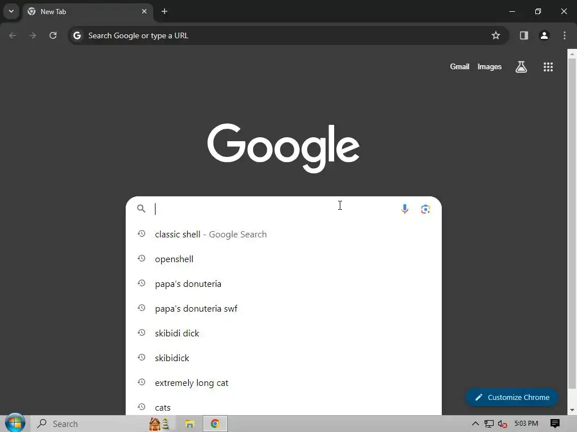Open Search Labs flask icon

(x=521, y=66)
